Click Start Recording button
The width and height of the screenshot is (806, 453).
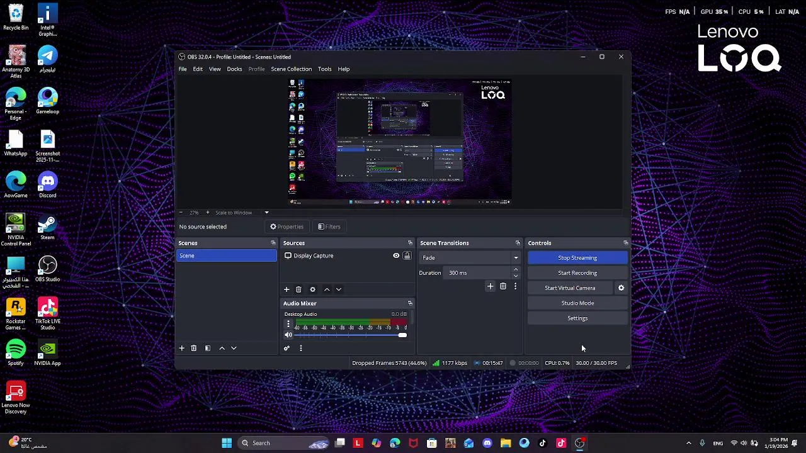click(x=577, y=273)
